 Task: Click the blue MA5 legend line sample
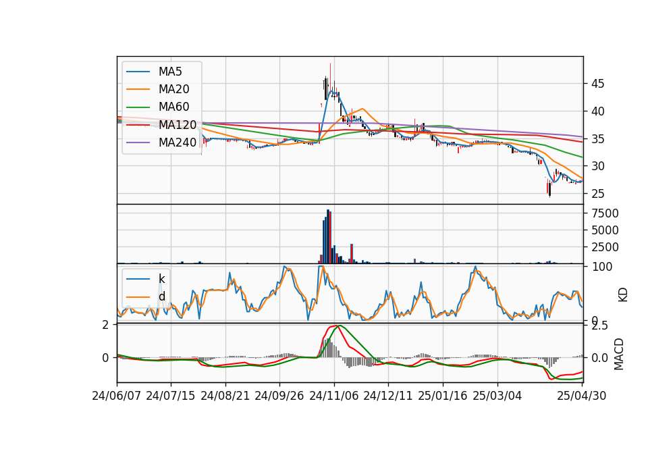(x=138, y=72)
